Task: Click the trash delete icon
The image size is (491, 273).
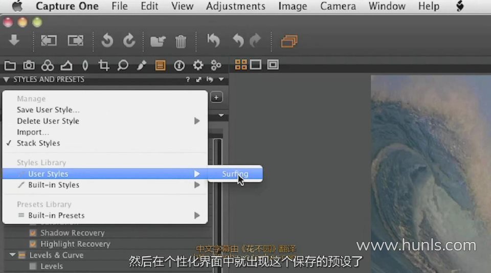Action: [181, 41]
